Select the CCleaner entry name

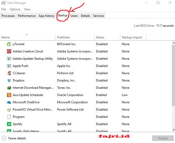[19, 73]
